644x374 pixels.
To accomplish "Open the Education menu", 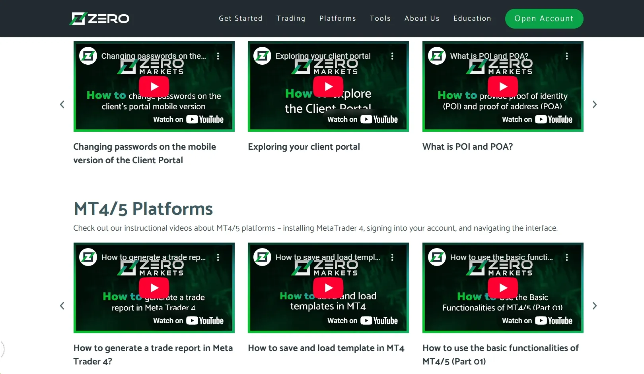I will (472, 18).
